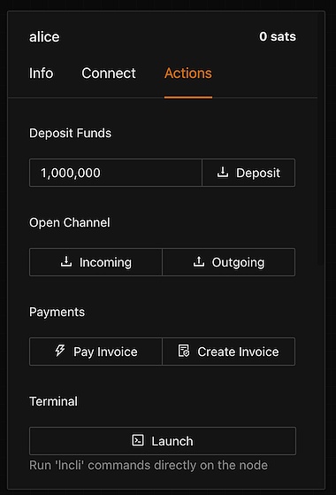Screen dimensions: 336x495
Task: Focus the 1,000,000 deposit amount field
Action: (x=116, y=173)
